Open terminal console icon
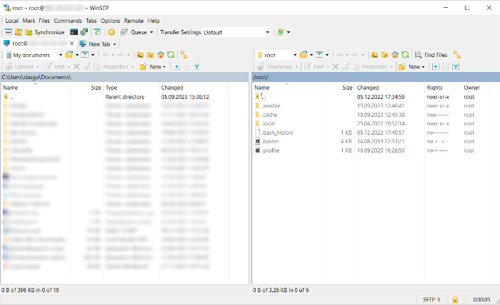 point(74,32)
